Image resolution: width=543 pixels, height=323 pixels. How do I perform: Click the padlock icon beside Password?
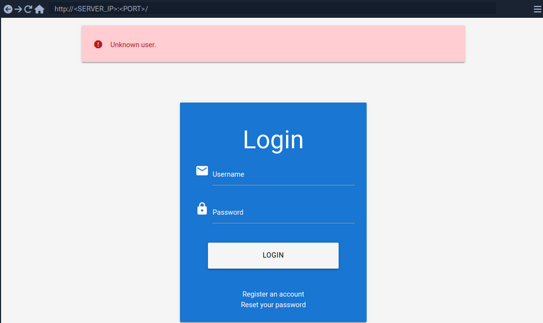click(202, 208)
